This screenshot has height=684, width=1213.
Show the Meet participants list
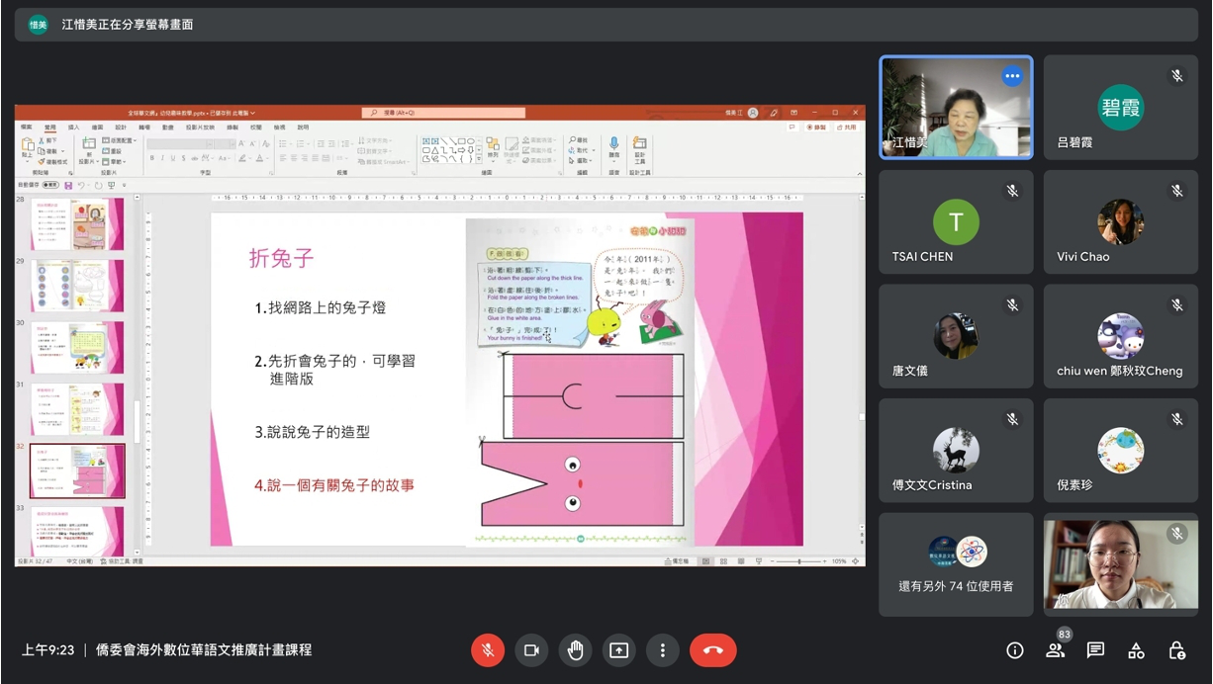(1055, 650)
